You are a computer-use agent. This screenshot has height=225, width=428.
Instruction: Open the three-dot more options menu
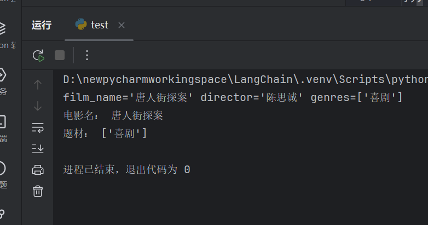pyautogui.click(x=87, y=55)
